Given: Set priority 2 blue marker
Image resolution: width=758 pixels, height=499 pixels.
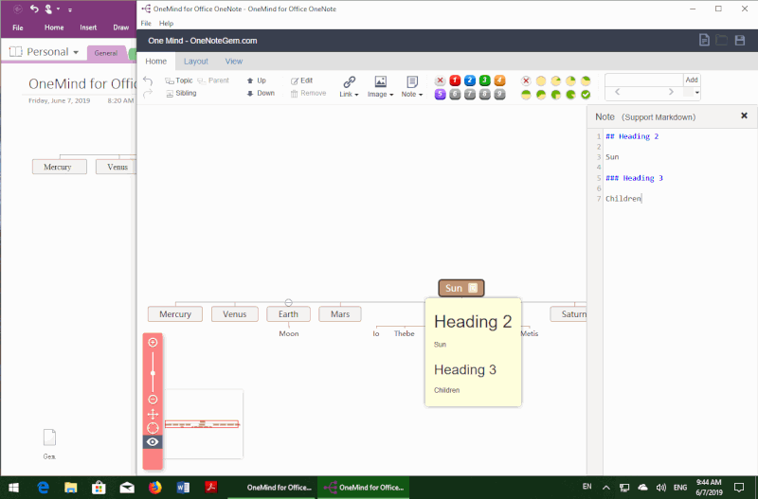Looking at the screenshot, I should [470, 80].
